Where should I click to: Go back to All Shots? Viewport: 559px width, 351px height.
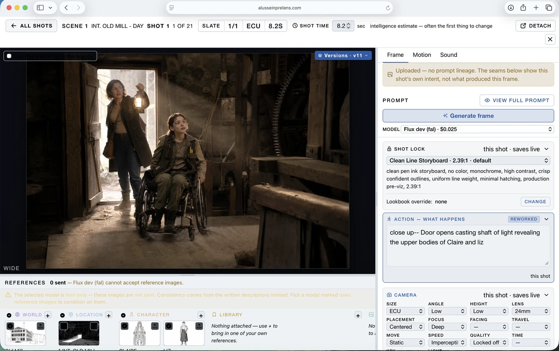pos(32,26)
